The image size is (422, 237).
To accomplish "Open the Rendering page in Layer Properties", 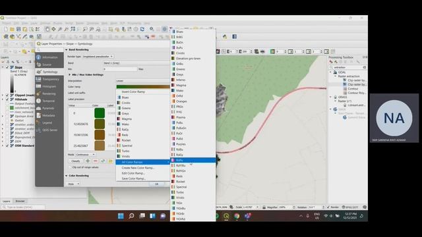I will tap(49, 93).
